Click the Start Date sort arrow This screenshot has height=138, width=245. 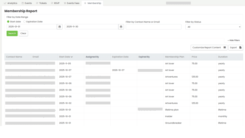(72, 57)
